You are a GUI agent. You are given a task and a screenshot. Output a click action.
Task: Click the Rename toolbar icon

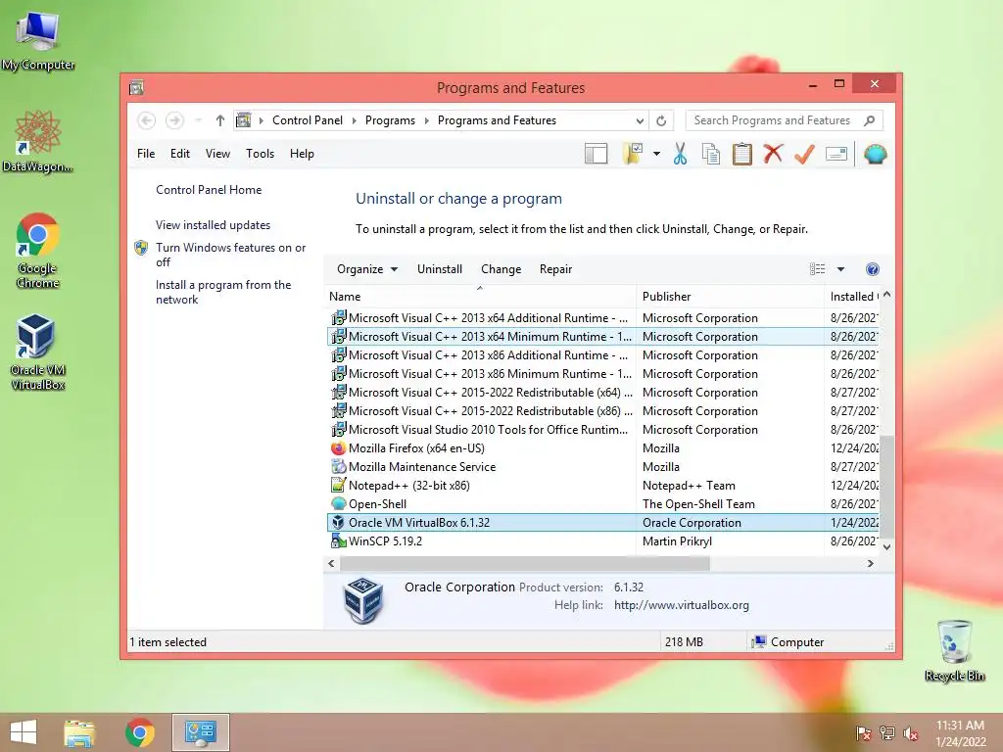point(836,154)
